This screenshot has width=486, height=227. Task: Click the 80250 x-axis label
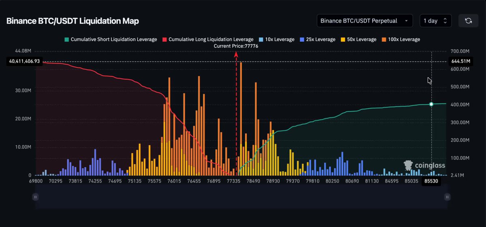click(x=333, y=182)
